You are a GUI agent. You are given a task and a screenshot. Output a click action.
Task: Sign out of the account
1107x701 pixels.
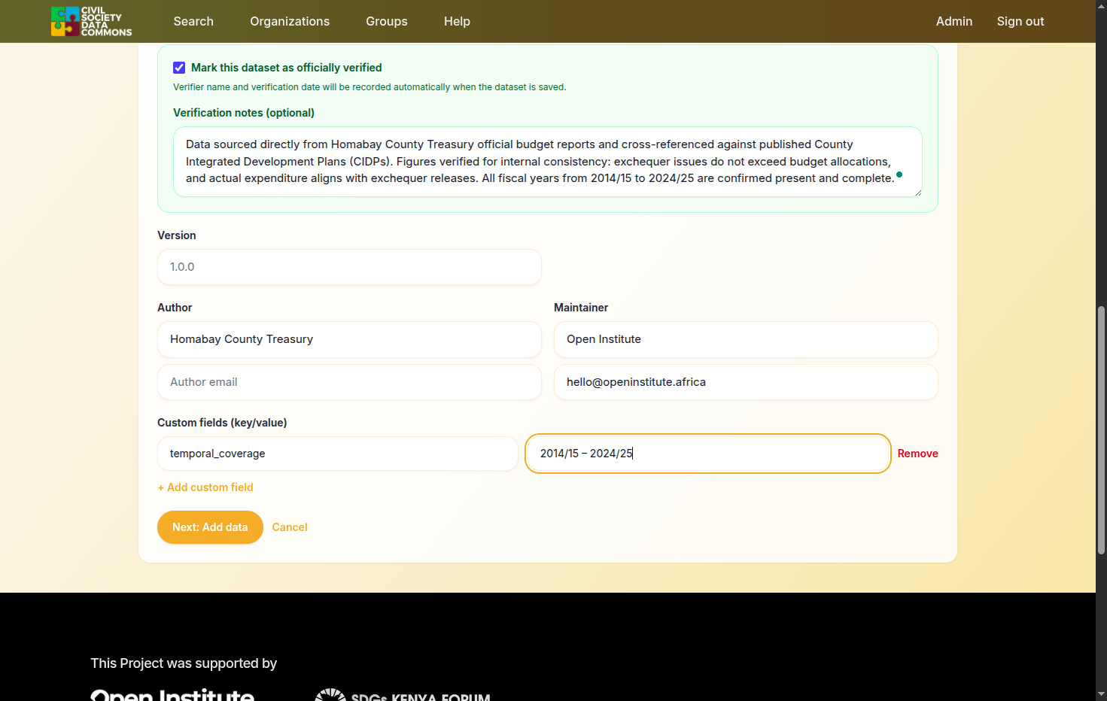[x=1020, y=21]
